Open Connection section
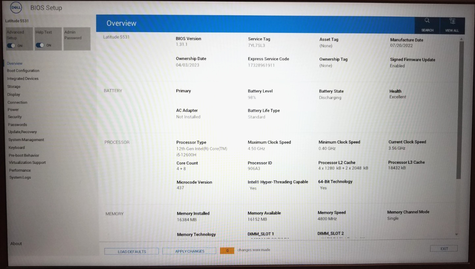 pyautogui.click(x=17, y=102)
